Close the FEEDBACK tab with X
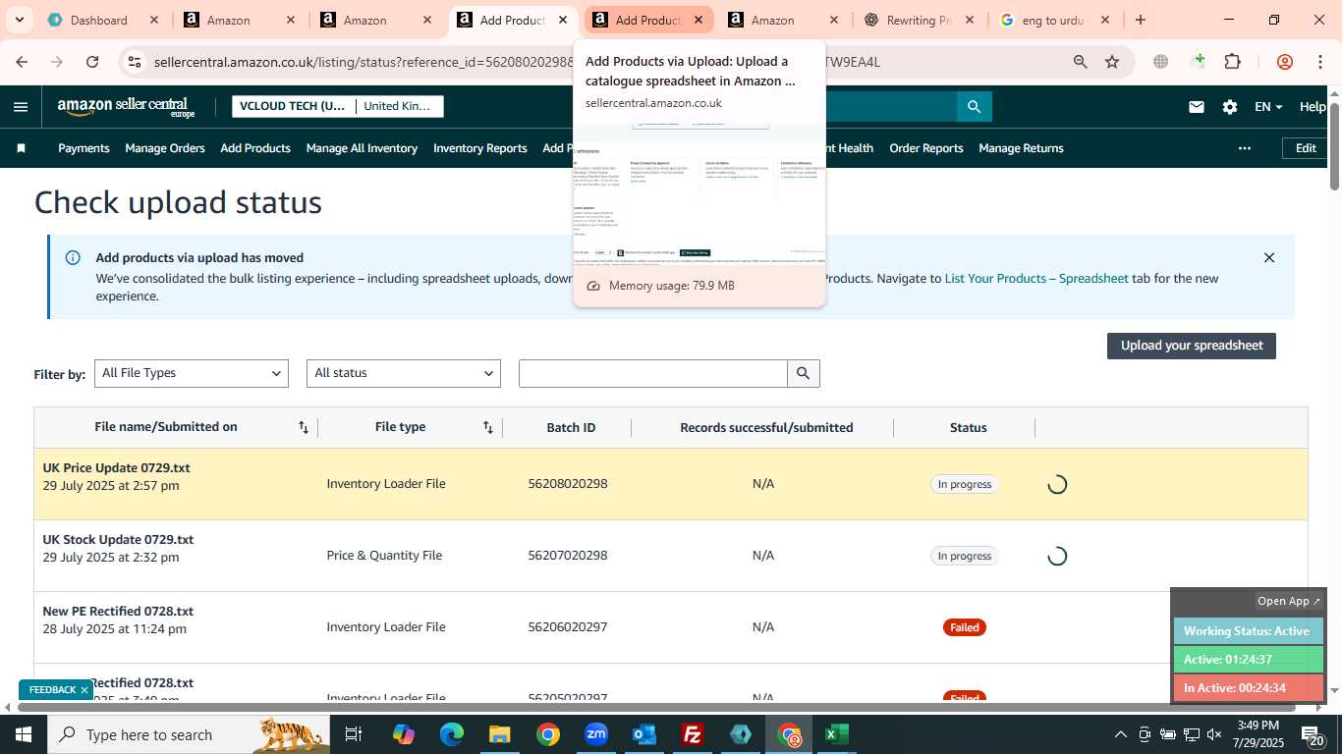This screenshot has height=754, width=1342. (x=84, y=690)
